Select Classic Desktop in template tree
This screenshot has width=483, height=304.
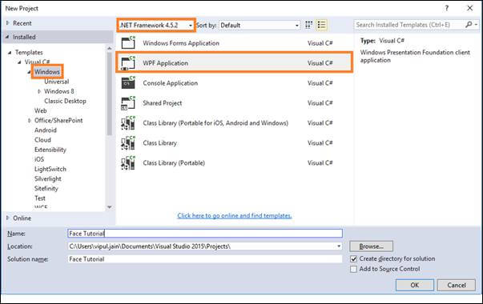pyautogui.click(x=65, y=101)
